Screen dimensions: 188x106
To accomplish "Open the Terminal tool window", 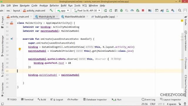I will pos(27,100).
